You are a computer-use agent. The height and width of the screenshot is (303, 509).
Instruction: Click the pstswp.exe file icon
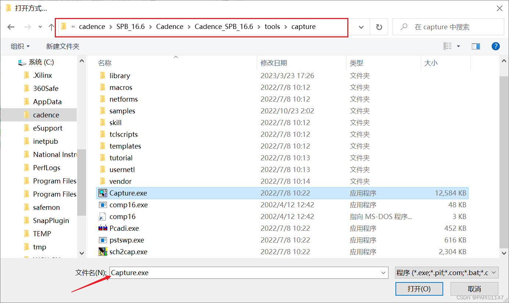click(103, 240)
